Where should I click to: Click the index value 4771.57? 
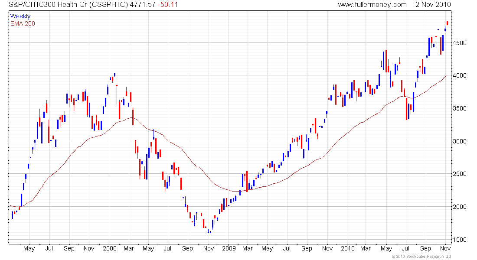(x=143, y=5)
